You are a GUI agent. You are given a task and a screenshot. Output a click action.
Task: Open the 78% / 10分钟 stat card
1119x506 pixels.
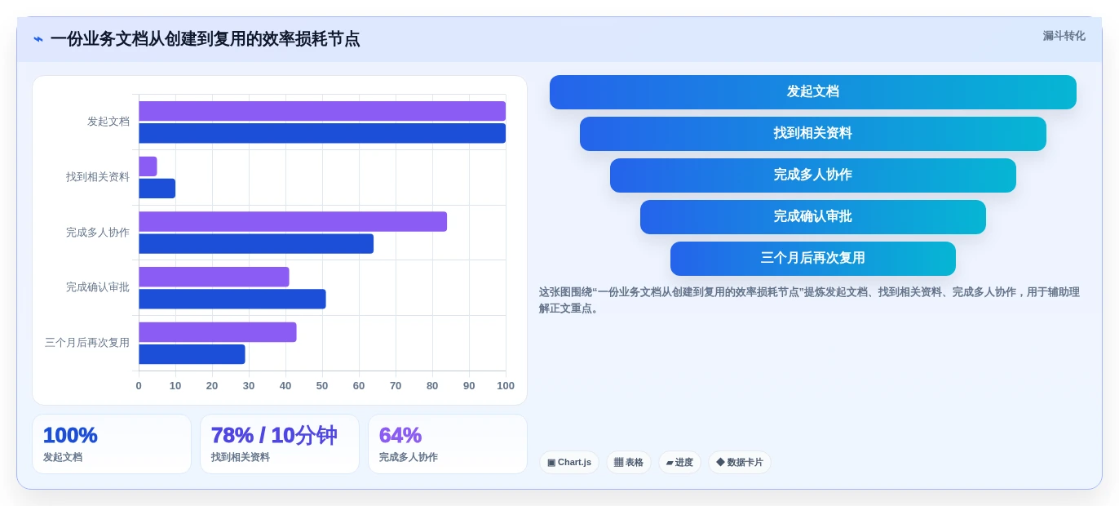point(280,444)
